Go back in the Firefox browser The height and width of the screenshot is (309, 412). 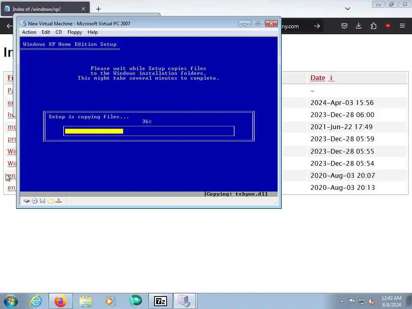click(10, 26)
